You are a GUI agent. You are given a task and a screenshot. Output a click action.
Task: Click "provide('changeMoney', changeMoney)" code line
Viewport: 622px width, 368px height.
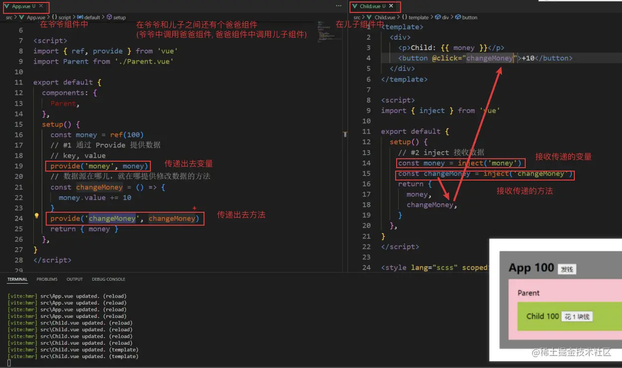[124, 219]
